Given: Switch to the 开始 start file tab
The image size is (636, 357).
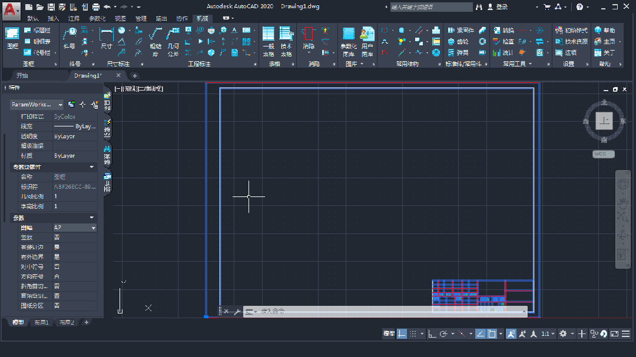Looking at the screenshot, I should tap(22, 75).
